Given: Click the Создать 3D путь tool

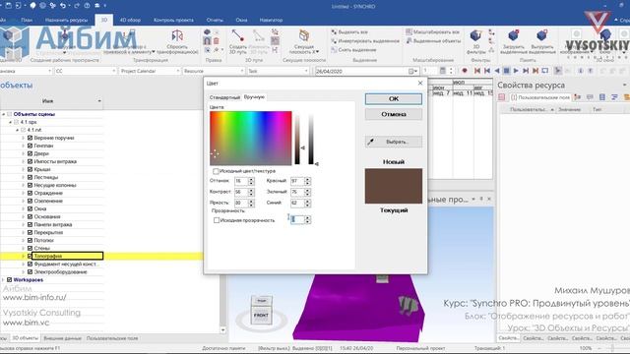Looking at the screenshot, I should pos(237,41).
